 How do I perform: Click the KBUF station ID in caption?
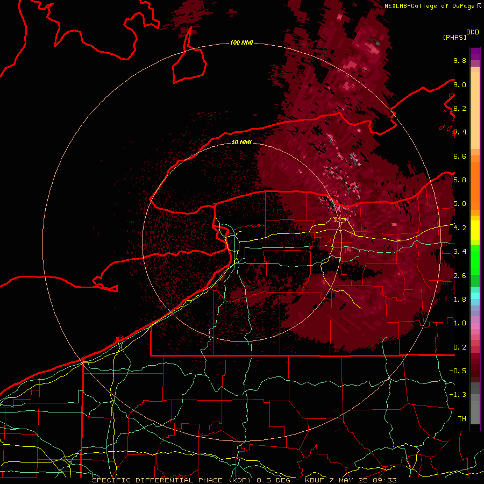click(x=315, y=480)
